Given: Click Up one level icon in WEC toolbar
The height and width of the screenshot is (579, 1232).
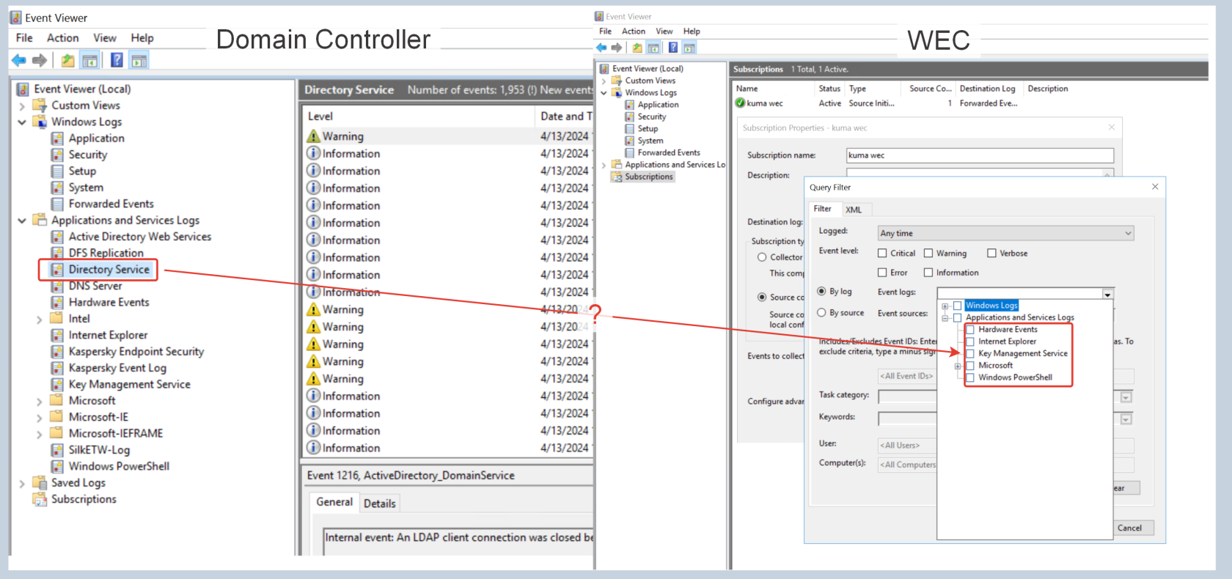Looking at the screenshot, I should 637,48.
